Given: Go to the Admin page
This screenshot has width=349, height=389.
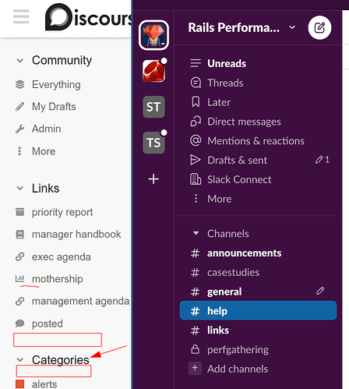Looking at the screenshot, I should coord(47,129).
